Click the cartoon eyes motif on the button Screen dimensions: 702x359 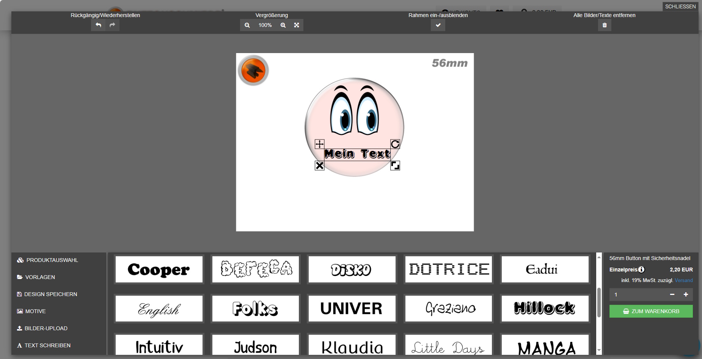pyautogui.click(x=355, y=110)
